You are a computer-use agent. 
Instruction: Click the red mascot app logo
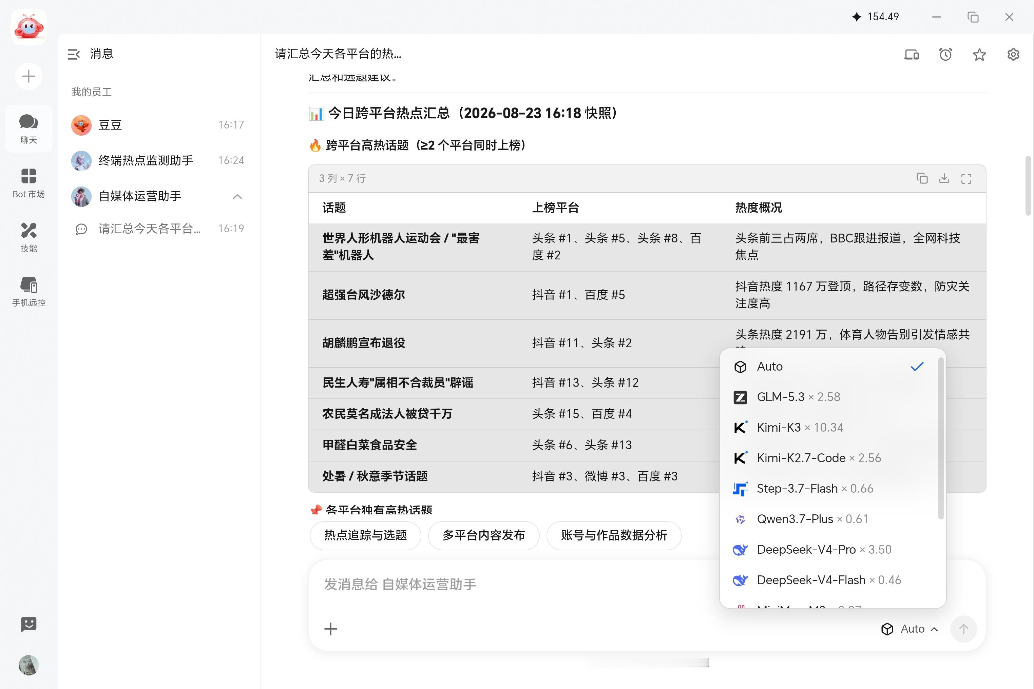click(x=28, y=27)
